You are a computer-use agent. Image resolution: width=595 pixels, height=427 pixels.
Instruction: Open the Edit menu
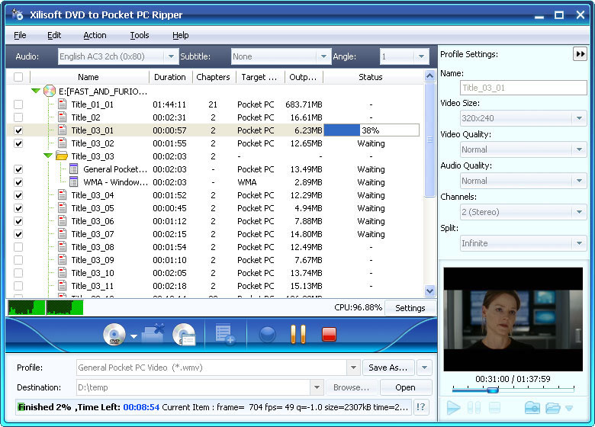pos(54,35)
